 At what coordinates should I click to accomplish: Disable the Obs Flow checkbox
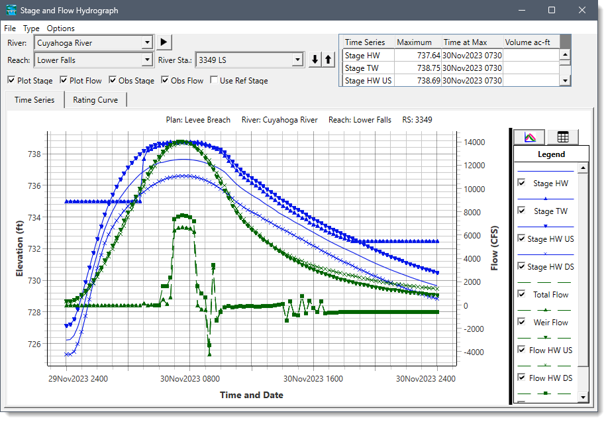165,80
